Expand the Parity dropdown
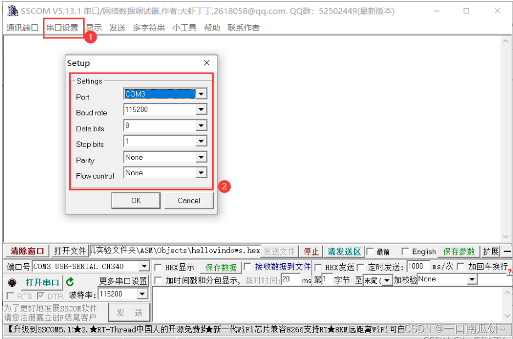 click(x=202, y=157)
